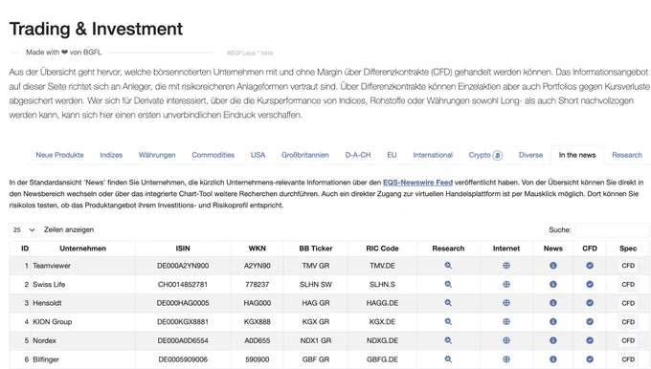
Task: Select the Research tab
Action: pyautogui.click(x=627, y=155)
